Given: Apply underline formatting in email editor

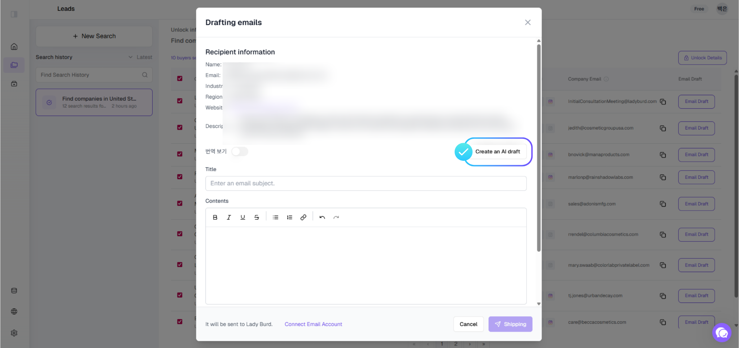Looking at the screenshot, I should click(243, 217).
